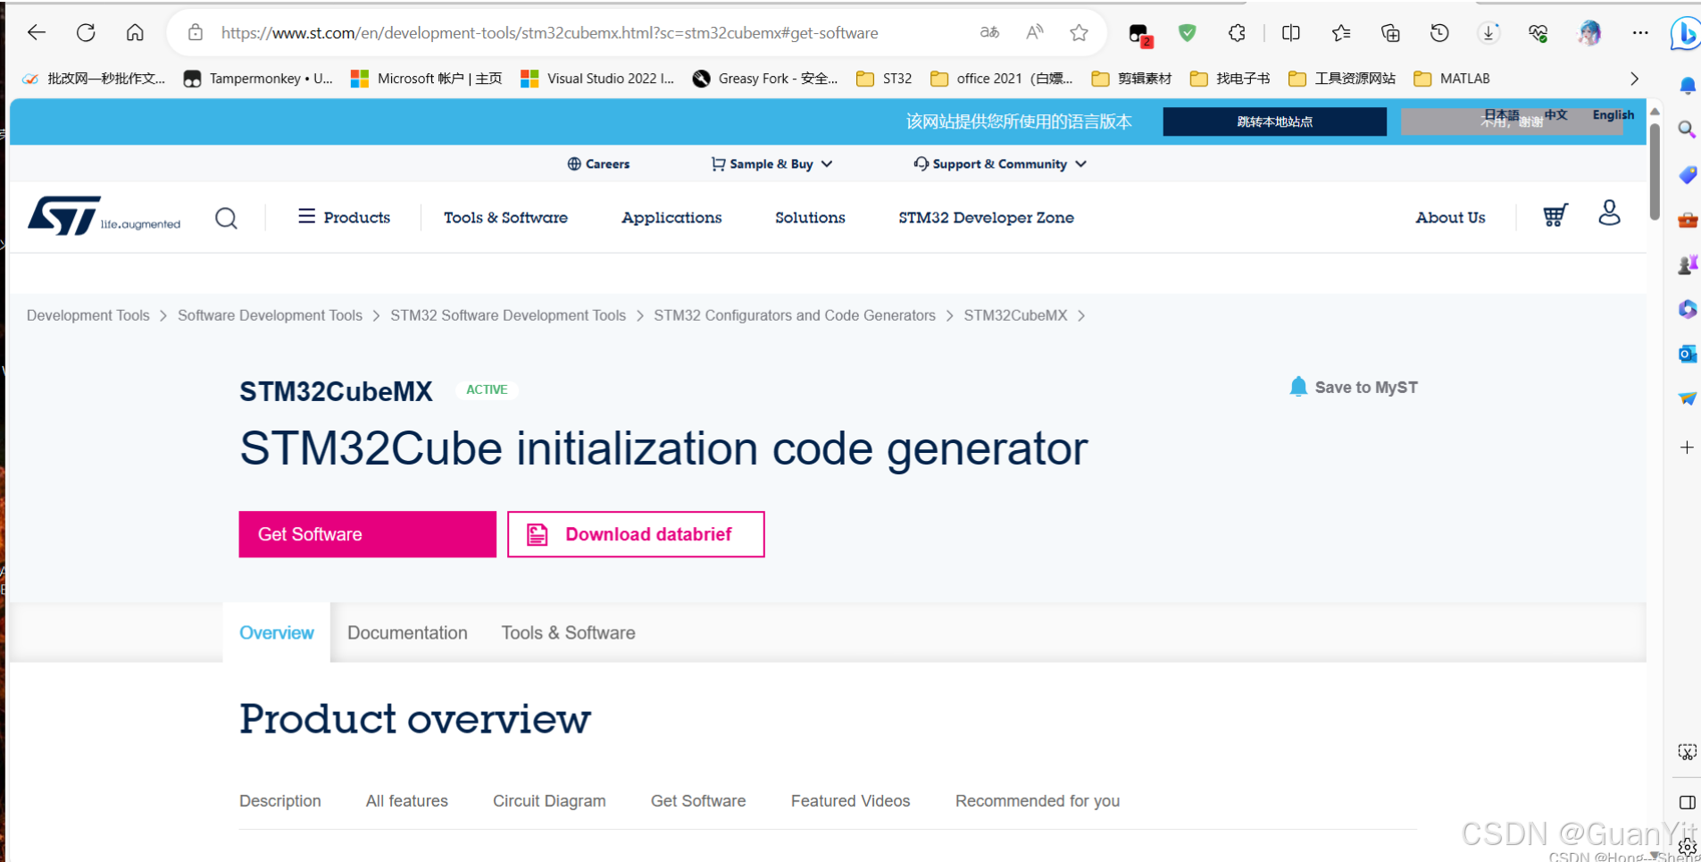Open the Products hamburger menu

(344, 217)
